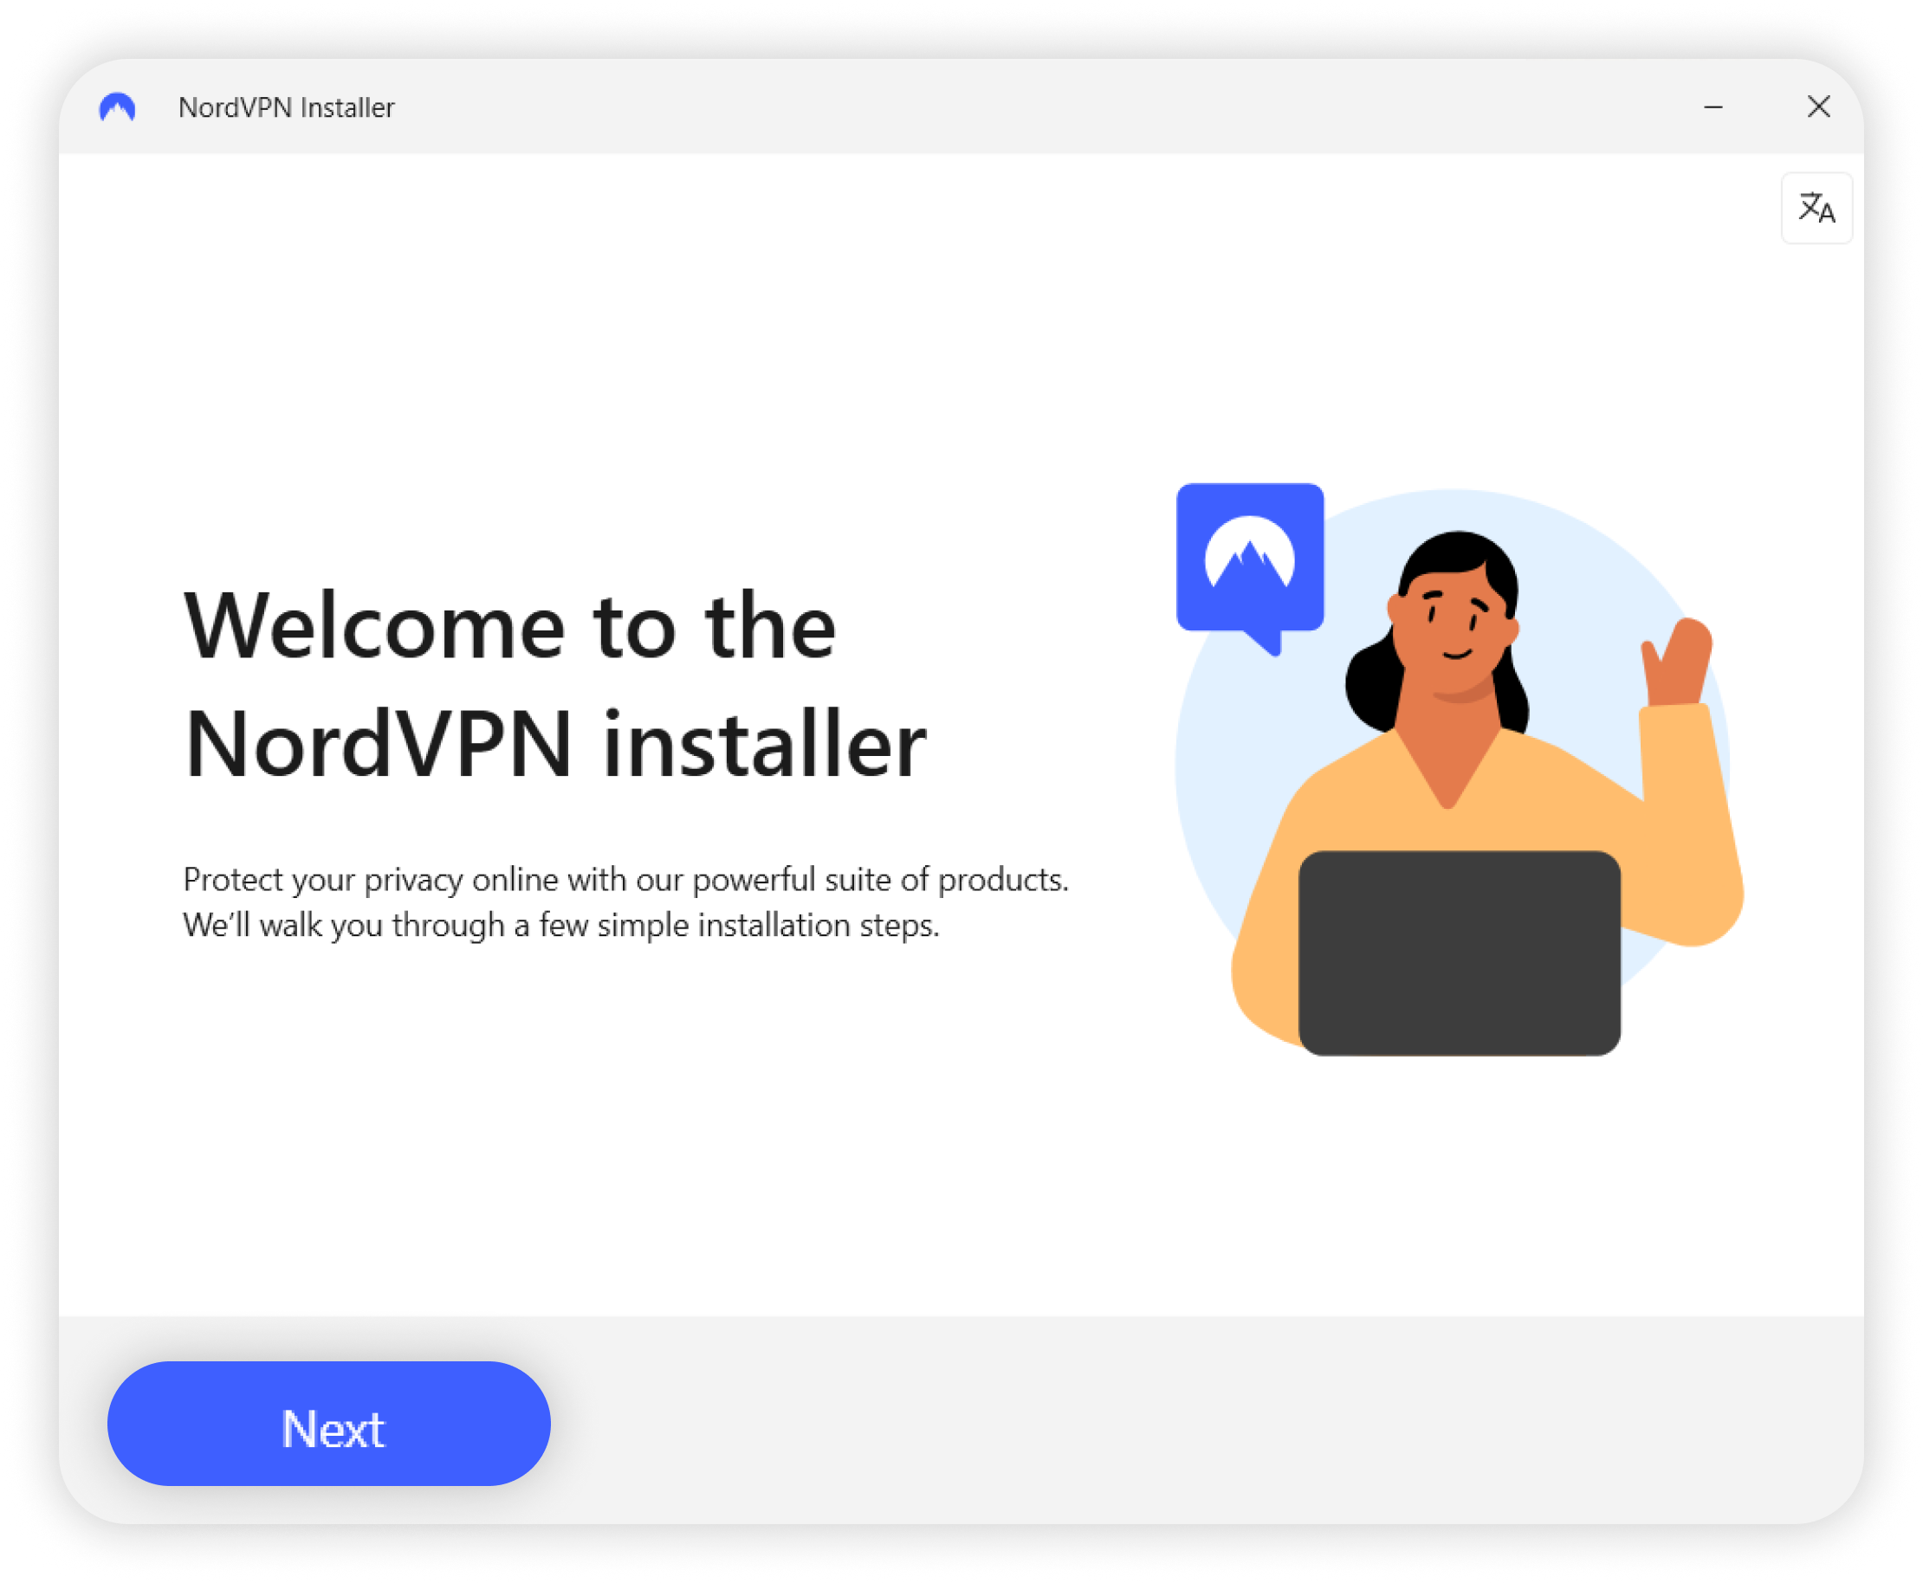The height and width of the screenshot is (1583, 1923).
Task: Close the NordVPN Installer window
Action: (1818, 107)
